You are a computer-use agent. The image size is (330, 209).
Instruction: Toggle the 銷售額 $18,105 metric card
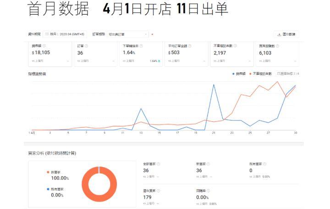50,54
